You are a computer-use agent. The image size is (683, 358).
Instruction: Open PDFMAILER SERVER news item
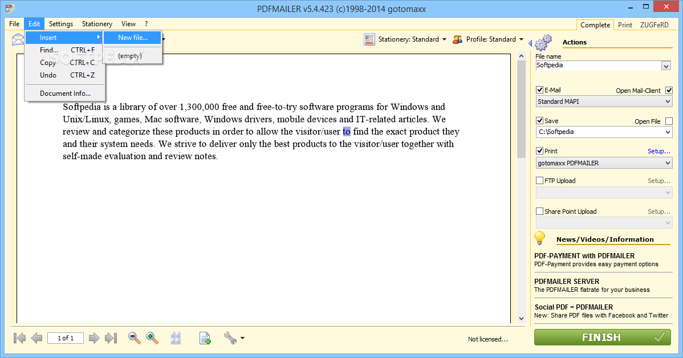[592, 285]
